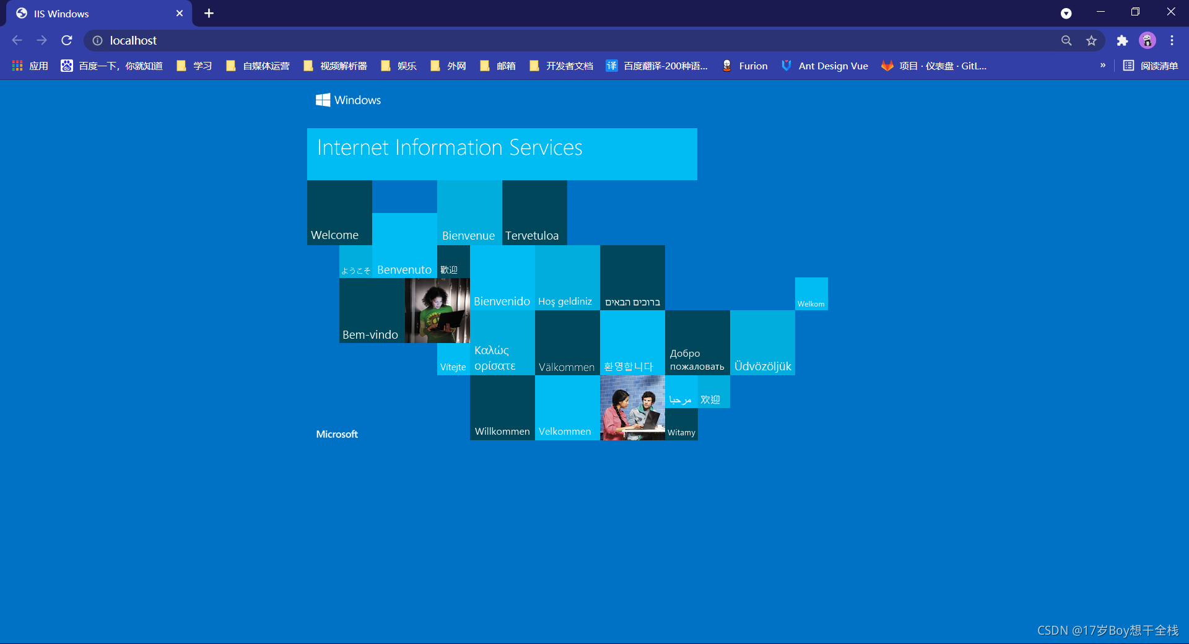Screen dimensions: 1189x644
Task: Click the Velkommen tile
Action: point(567,407)
